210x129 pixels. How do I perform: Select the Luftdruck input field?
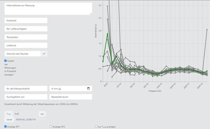tap(26, 45)
